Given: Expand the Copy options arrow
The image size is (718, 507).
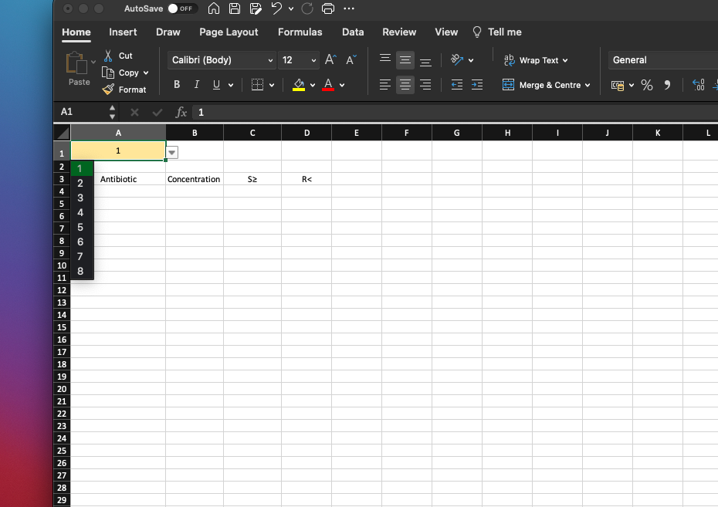Looking at the screenshot, I should [x=146, y=73].
